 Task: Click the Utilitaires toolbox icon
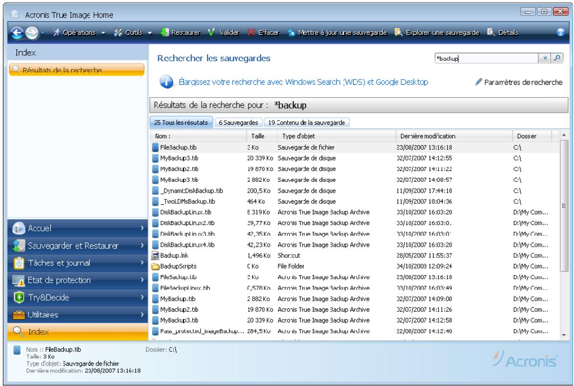pyautogui.click(x=18, y=315)
